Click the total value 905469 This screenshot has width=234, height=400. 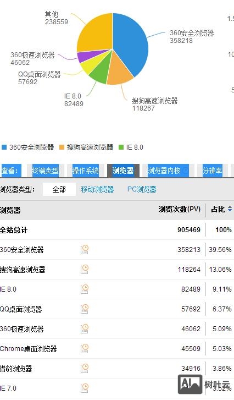click(x=189, y=230)
